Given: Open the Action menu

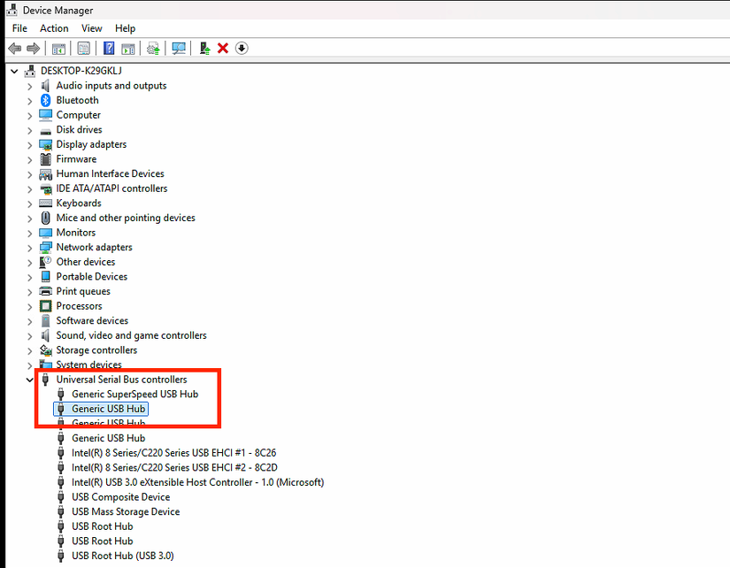Looking at the screenshot, I should pos(54,28).
